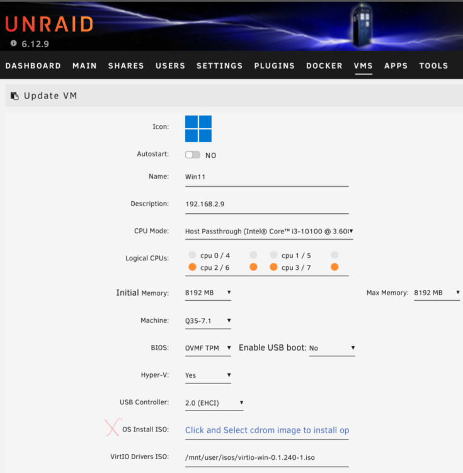463x473 pixels.
Task: Enable logical cpu 0 for the VM
Action: [x=192, y=255]
